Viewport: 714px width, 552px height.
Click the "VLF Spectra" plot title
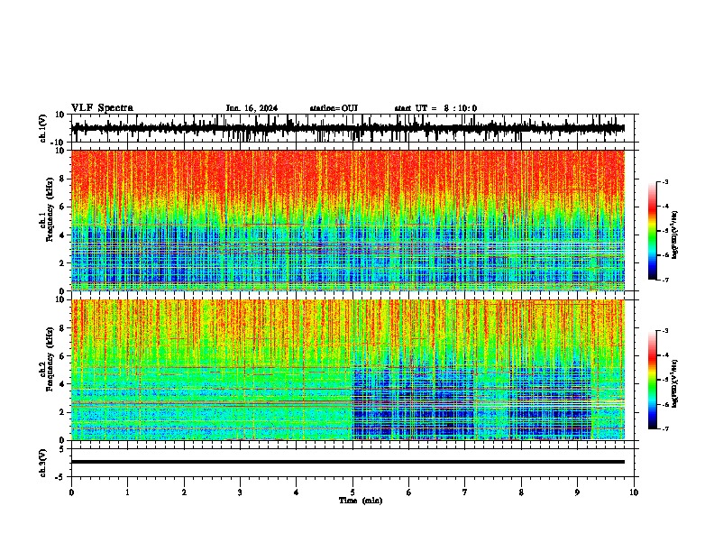pyautogui.click(x=102, y=108)
